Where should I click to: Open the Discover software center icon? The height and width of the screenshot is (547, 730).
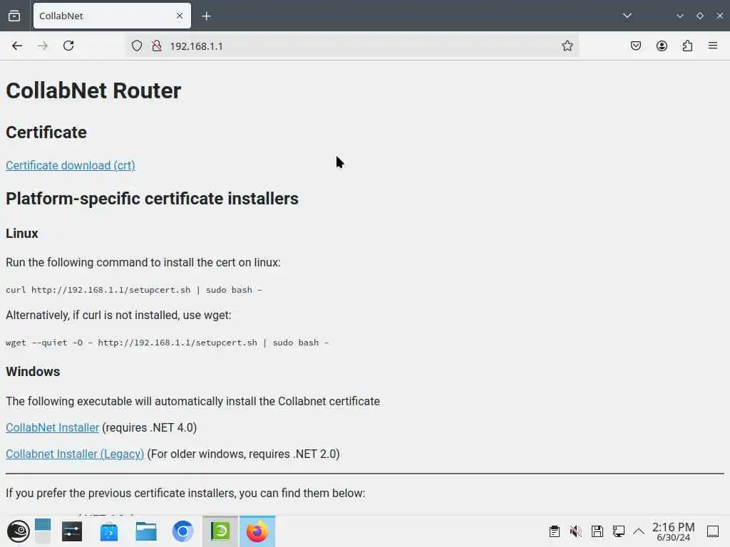click(109, 531)
